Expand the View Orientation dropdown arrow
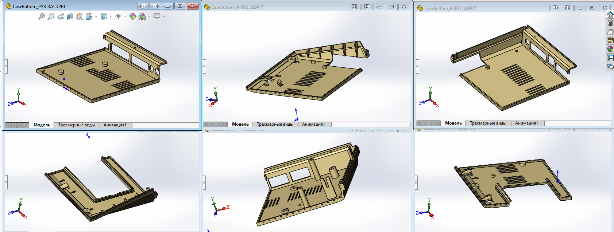Screen dimensions: 614x232 pos(96,16)
